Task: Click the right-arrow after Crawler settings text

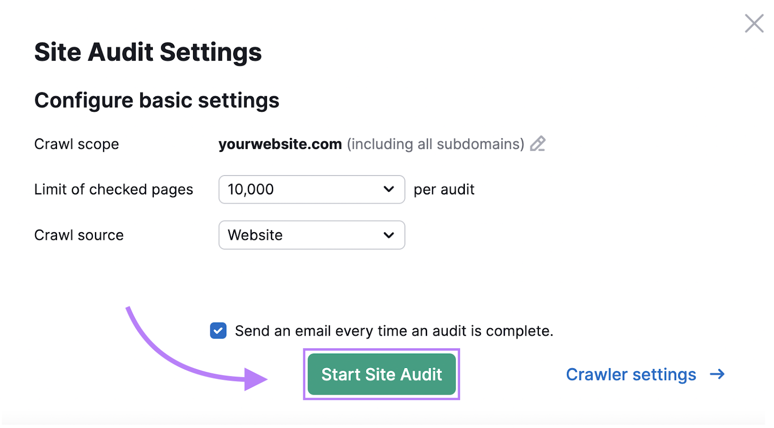Action: 718,374
